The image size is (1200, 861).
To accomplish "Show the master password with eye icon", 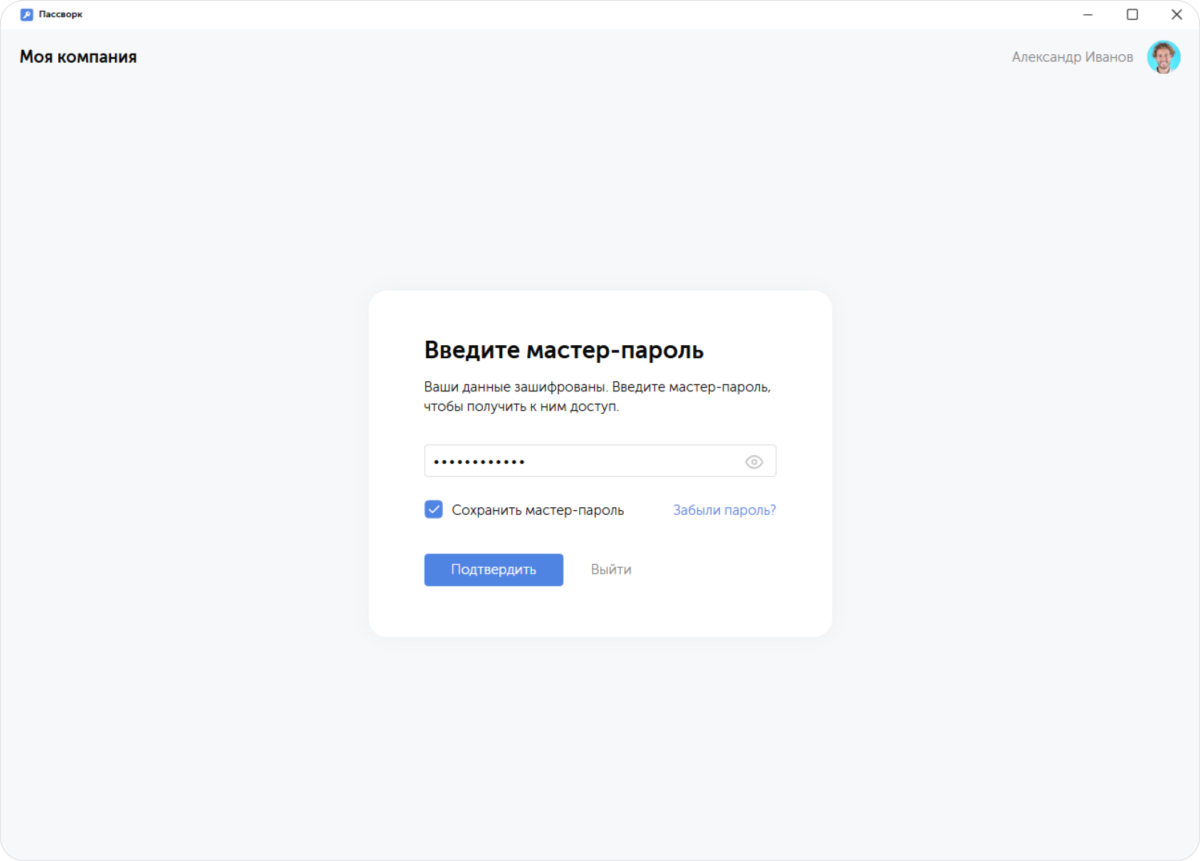I will point(754,462).
